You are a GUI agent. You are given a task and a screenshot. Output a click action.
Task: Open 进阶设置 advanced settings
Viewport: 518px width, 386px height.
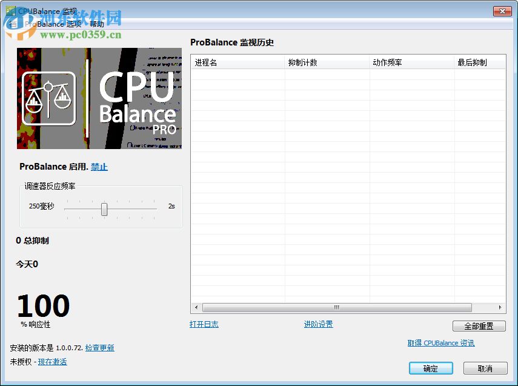317,324
